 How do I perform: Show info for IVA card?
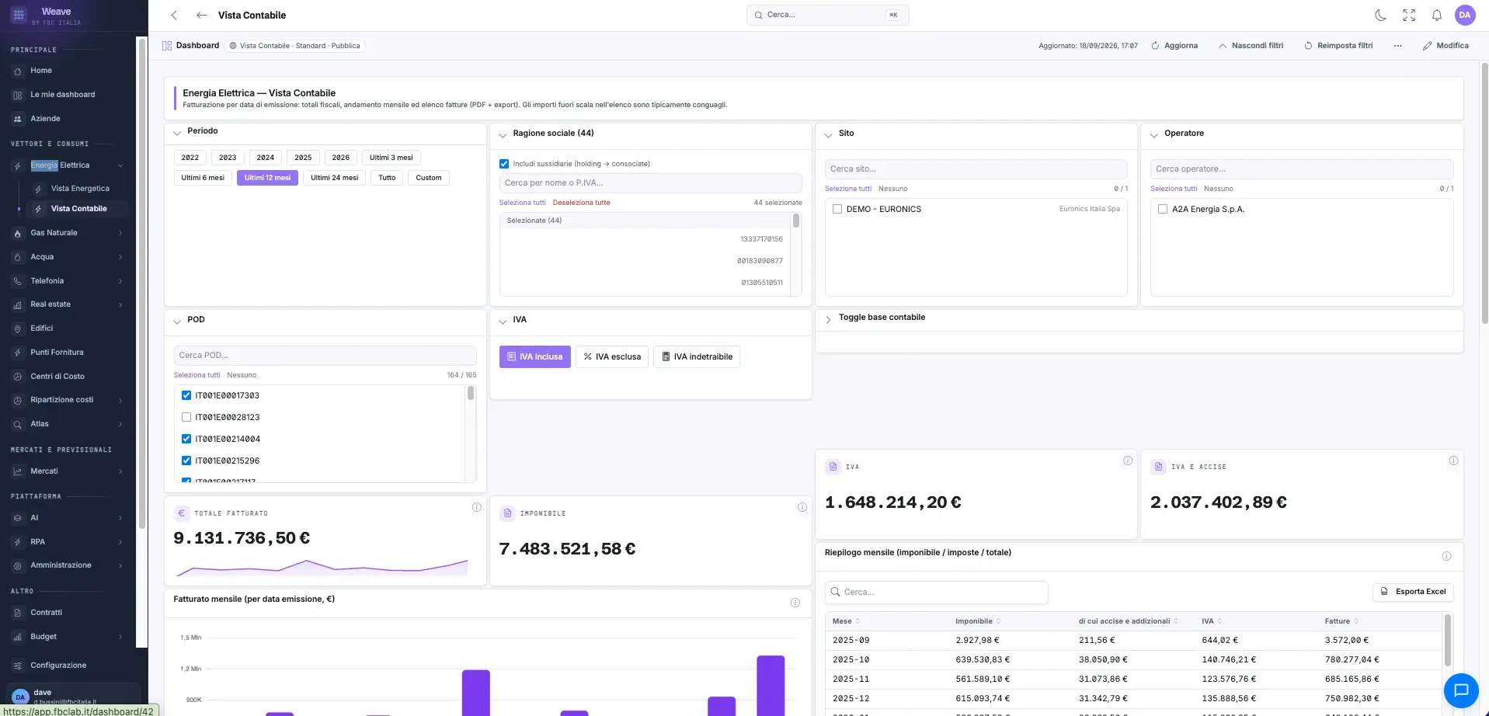pyautogui.click(x=1128, y=461)
